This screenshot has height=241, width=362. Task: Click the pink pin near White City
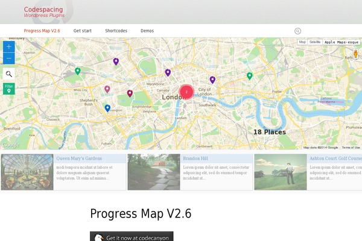(107, 89)
